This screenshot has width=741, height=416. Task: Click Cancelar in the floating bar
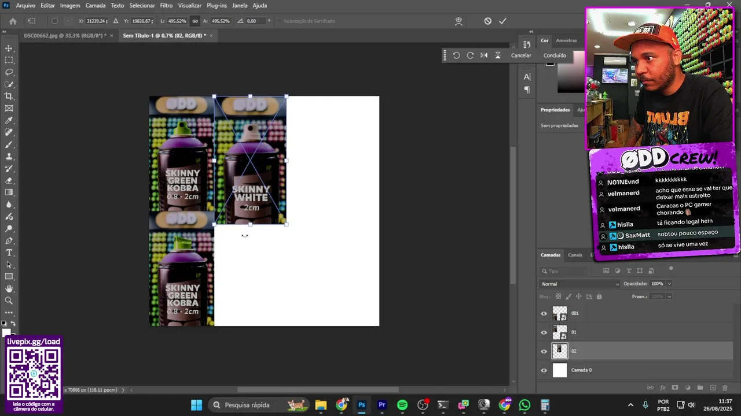[x=521, y=55]
